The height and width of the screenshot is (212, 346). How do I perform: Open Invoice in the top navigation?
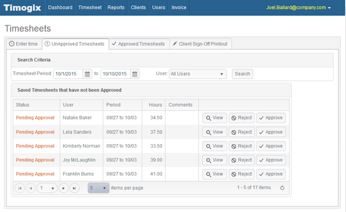[179, 7]
